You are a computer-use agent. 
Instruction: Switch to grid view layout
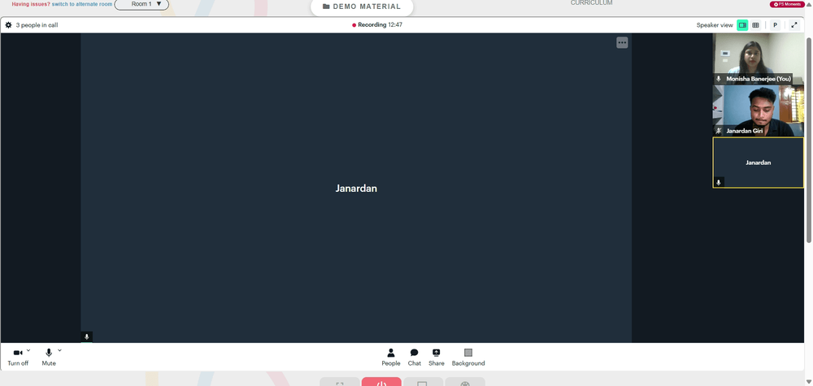point(755,25)
